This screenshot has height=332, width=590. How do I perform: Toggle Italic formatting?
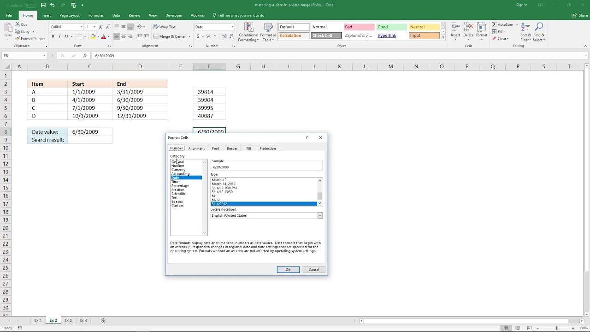[x=59, y=36]
